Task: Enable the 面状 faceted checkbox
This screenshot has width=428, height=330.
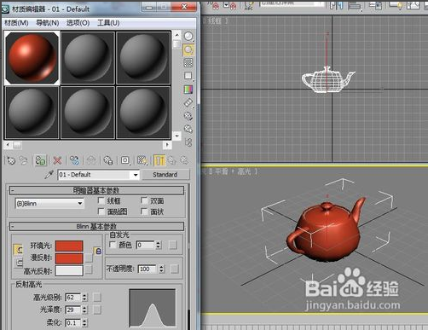Action: coord(144,211)
